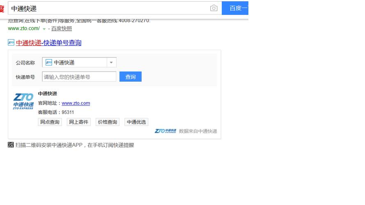Image resolution: width=365 pixels, height=205 pixels.
Task: Click the 价格查询 button
Action: tap(108, 122)
